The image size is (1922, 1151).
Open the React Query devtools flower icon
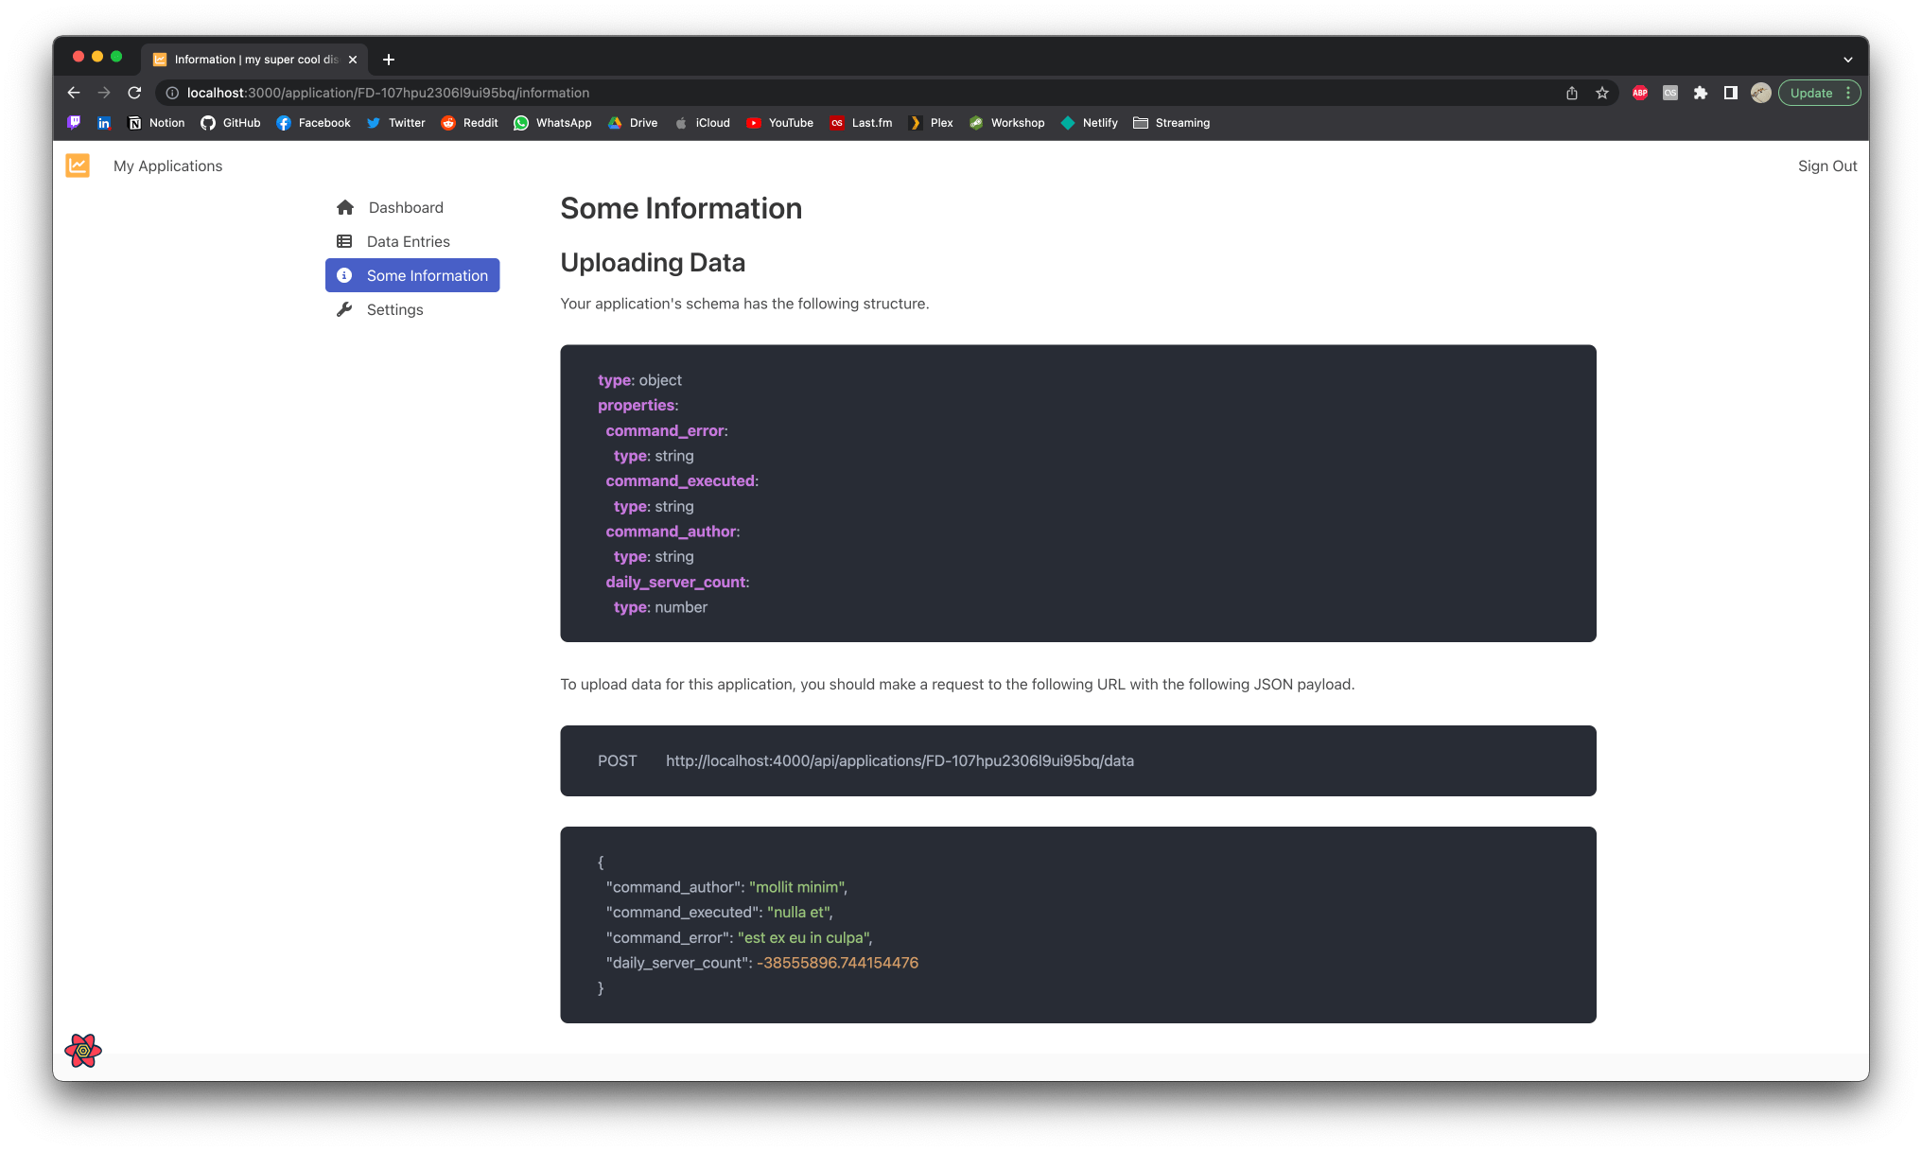coord(83,1050)
